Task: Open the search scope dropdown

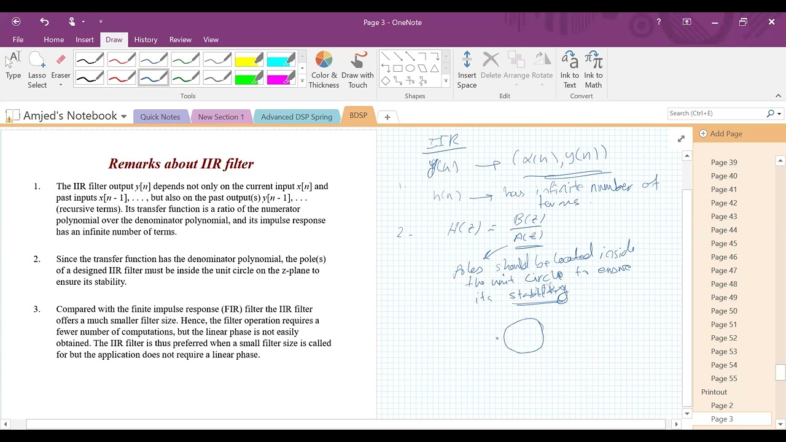Action: click(x=779, y=114)
